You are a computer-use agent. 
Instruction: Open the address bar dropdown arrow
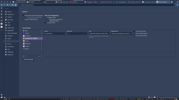pyautogui.click(x=174, y=5)
